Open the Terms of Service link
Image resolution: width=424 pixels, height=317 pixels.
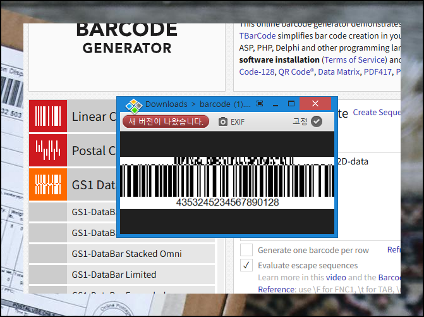[x=354, y=59]
